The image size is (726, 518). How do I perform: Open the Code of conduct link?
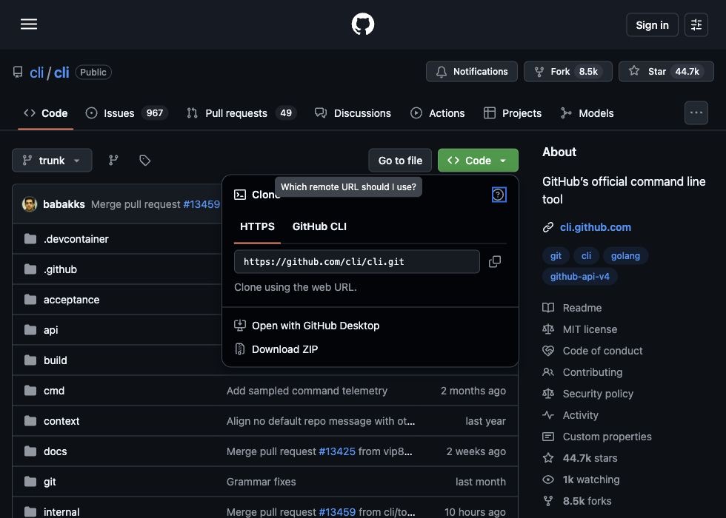click(x=592, y=351)
